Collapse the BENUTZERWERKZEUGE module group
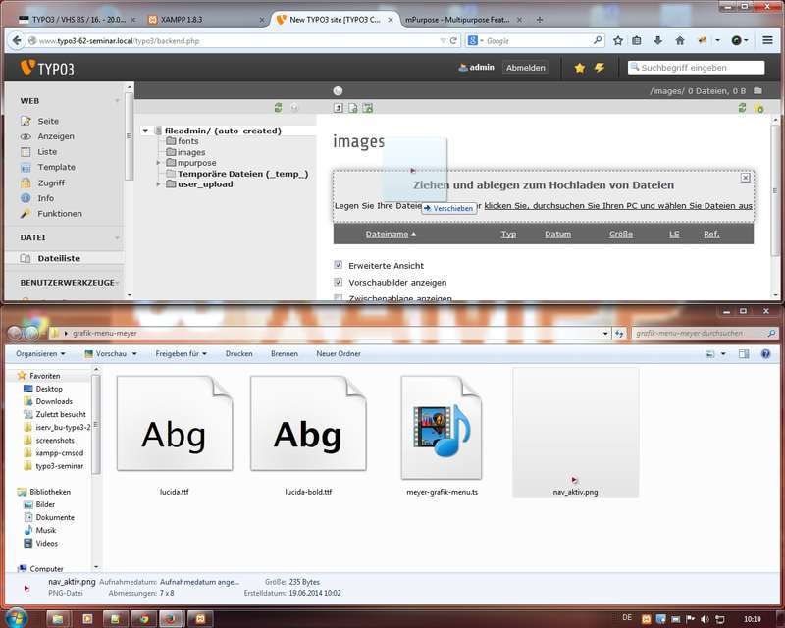The height and width of the screenshot is (628, 785). pyautogui.click(x=117, y=283)
